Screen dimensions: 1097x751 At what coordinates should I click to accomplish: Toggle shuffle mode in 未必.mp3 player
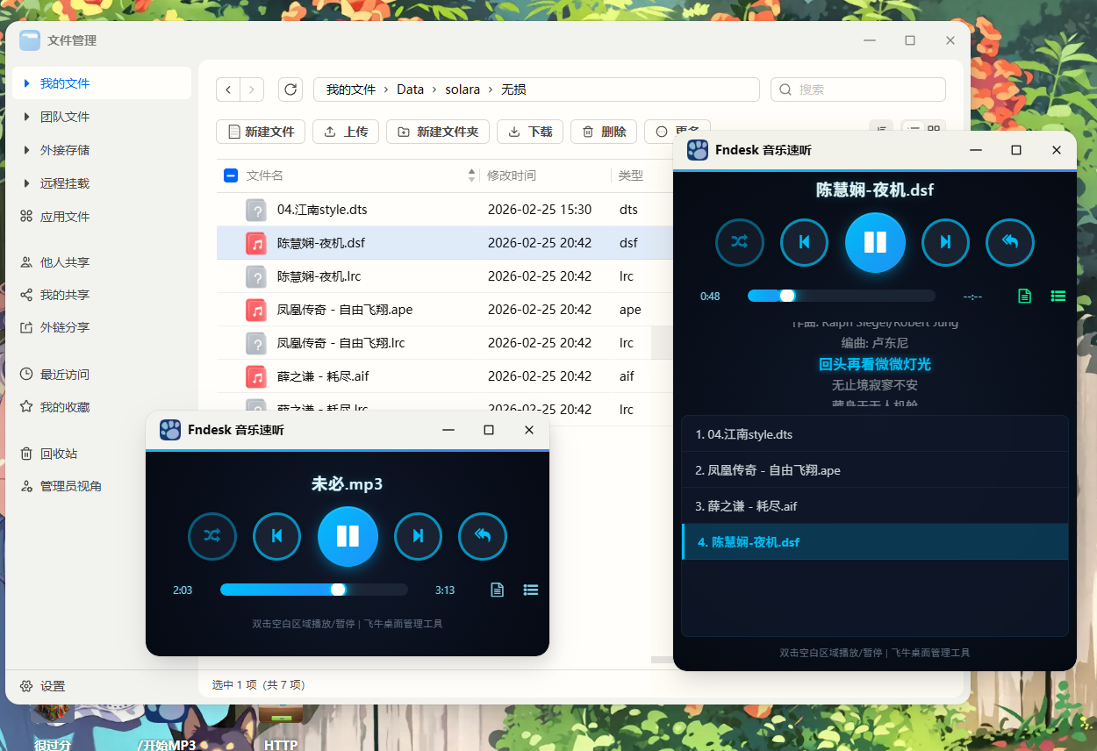[x=212, y=536]
